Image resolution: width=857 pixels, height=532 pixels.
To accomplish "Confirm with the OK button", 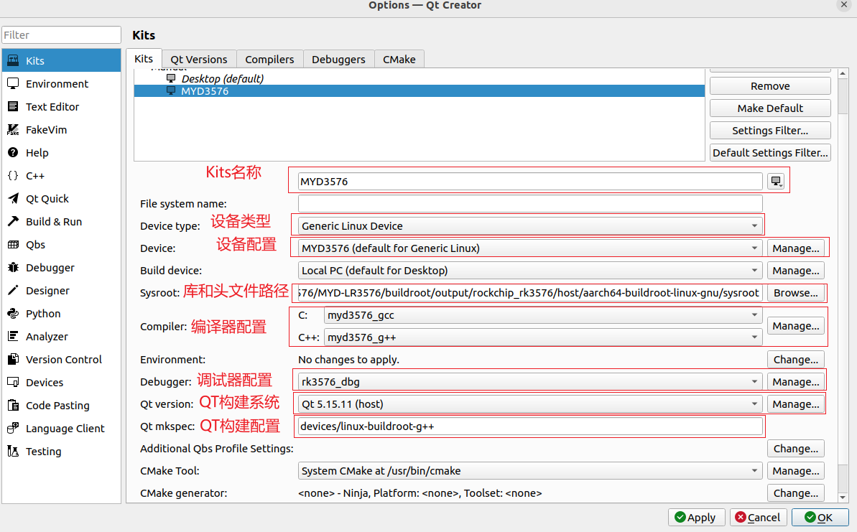I will pyautogui.click(x=820, y=517).
